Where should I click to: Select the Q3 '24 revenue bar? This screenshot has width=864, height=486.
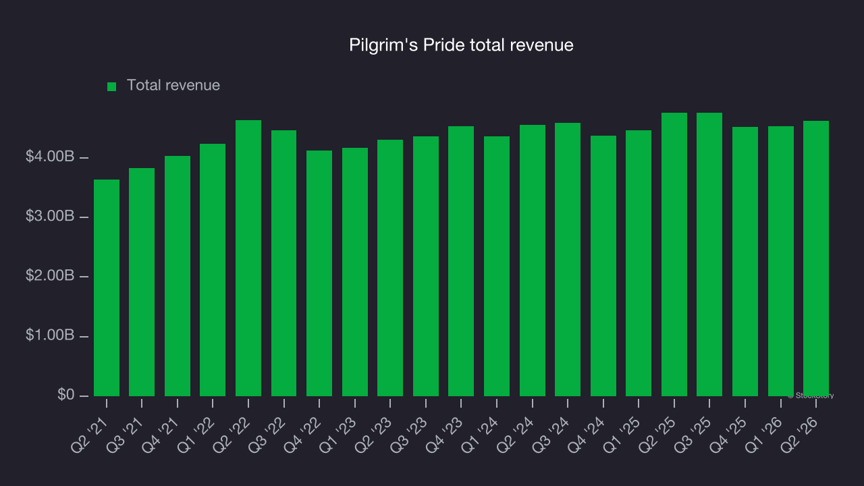pos(568,259)
